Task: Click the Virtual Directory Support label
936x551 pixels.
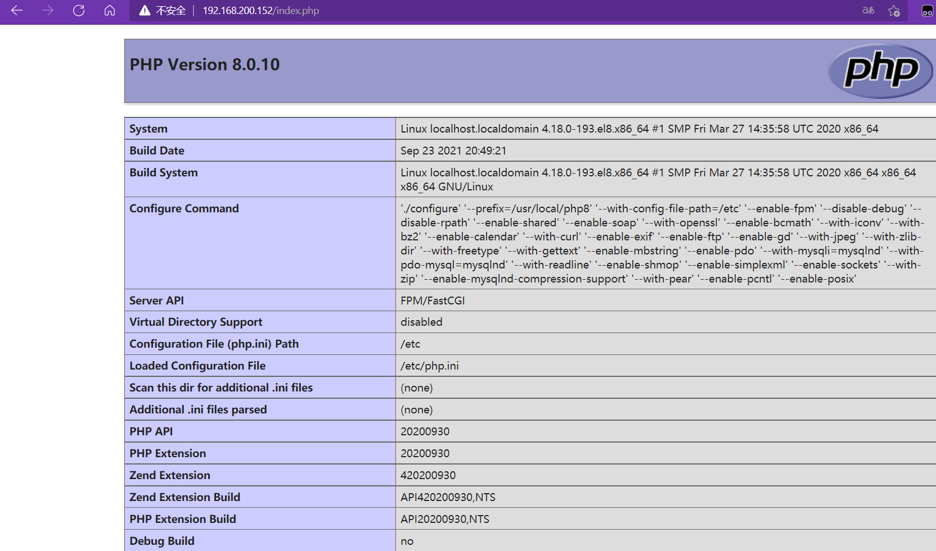Action: point(196,322)
